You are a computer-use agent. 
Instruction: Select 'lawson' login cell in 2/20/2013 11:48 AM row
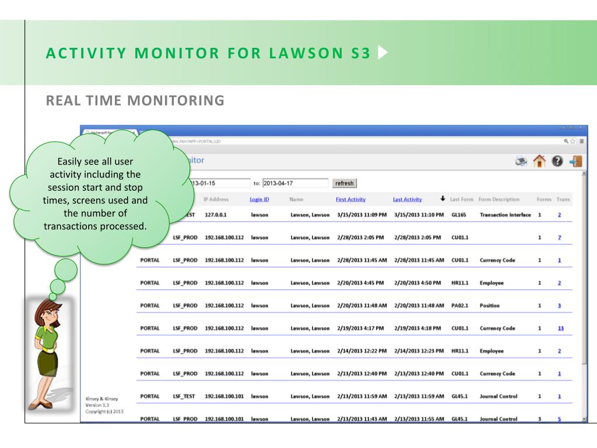(x=259, y=306)
